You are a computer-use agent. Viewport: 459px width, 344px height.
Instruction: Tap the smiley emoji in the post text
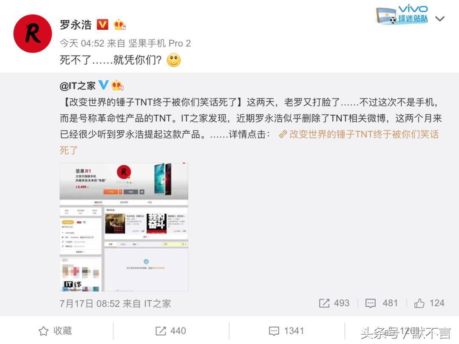[173, 60]
